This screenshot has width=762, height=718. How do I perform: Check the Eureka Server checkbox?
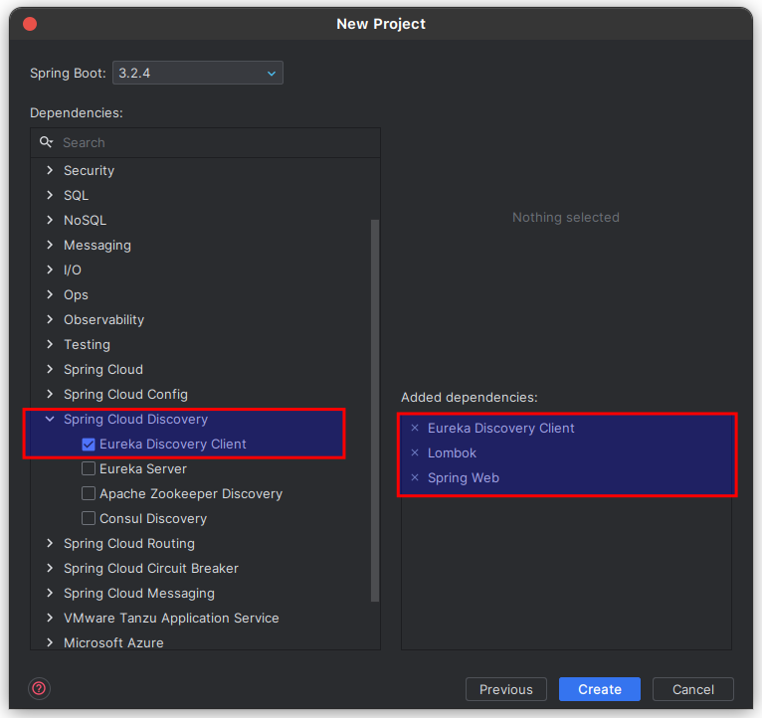89,468
